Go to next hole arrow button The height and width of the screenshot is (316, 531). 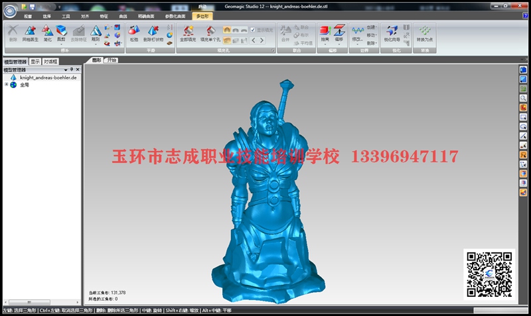click(262, 40)
